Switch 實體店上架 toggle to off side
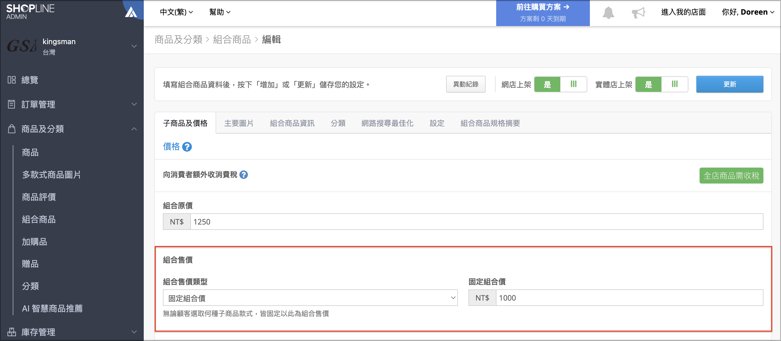The image size is (781, 341). (x=675, y=84)
